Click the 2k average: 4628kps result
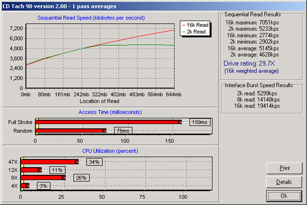 pos(255,55)
